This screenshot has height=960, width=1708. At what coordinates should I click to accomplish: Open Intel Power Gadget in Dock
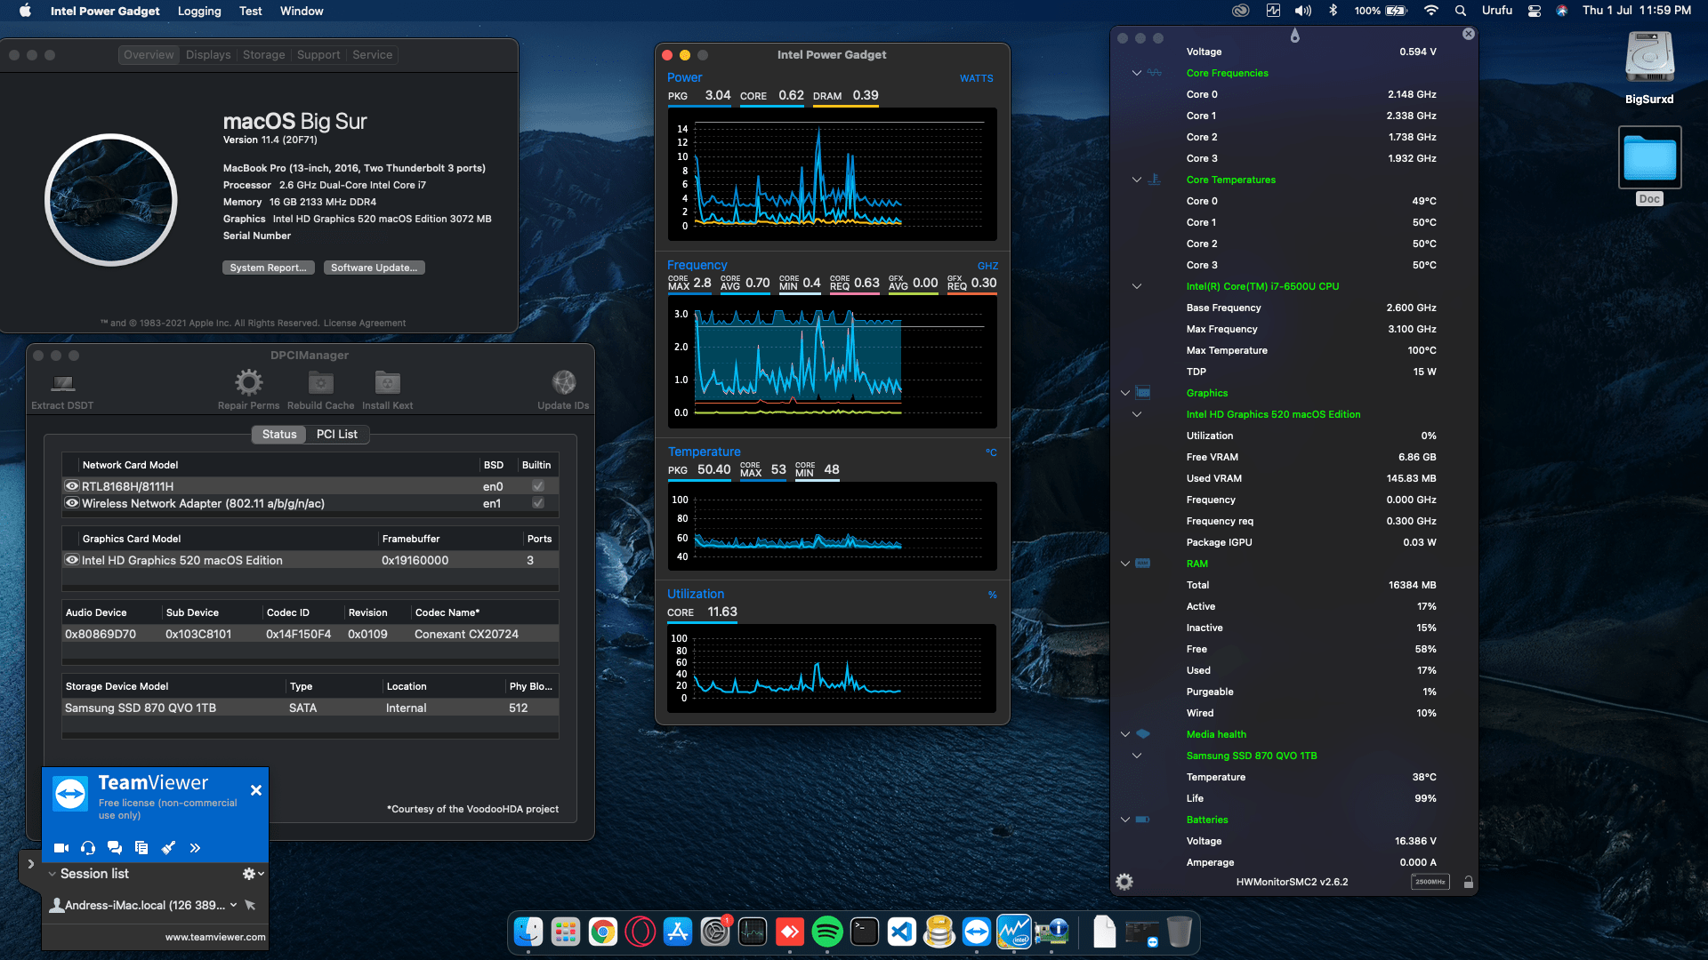pyautogui.click(x=1014, y=932)
